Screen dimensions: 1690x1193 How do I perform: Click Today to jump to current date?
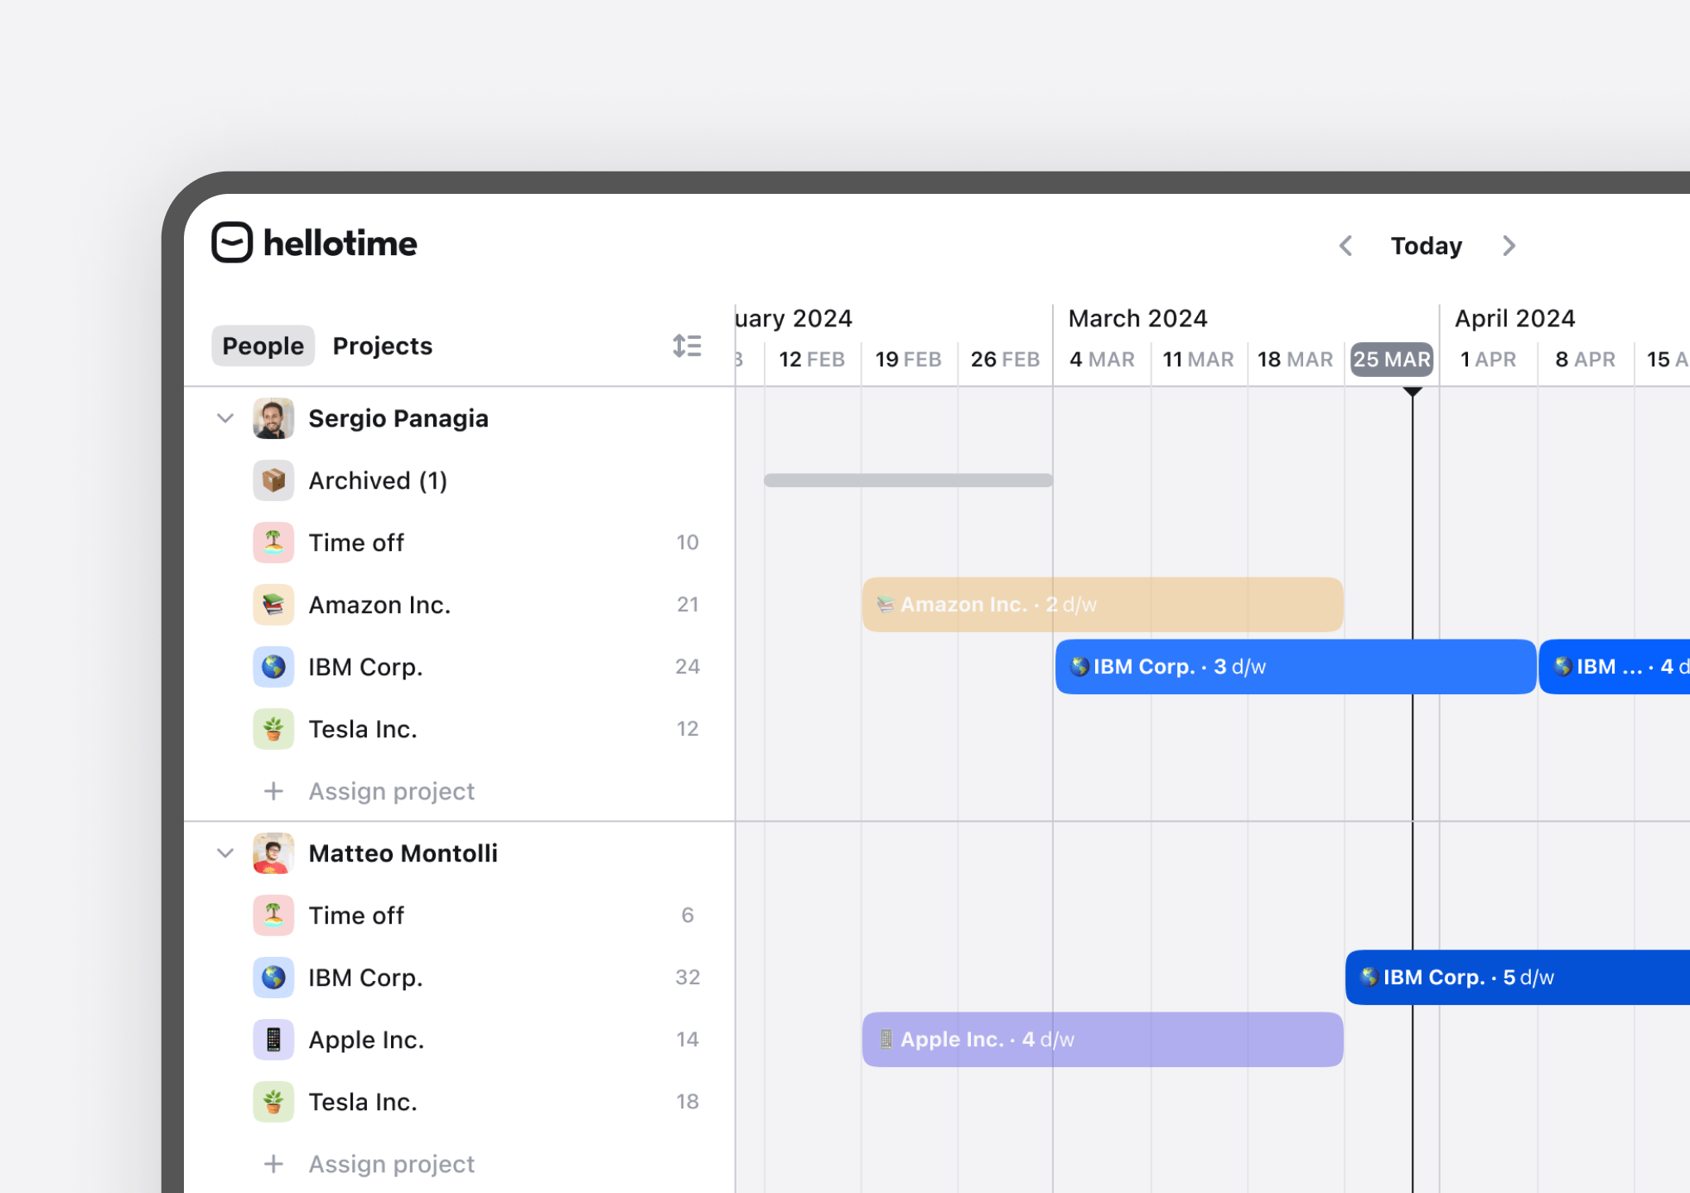pyautogui.click(x=1426, y=245)
